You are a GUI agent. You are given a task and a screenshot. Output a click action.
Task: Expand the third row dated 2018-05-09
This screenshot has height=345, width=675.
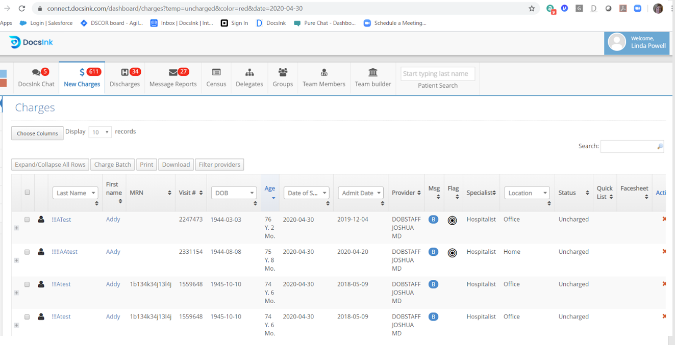click(x=16, y=293)
